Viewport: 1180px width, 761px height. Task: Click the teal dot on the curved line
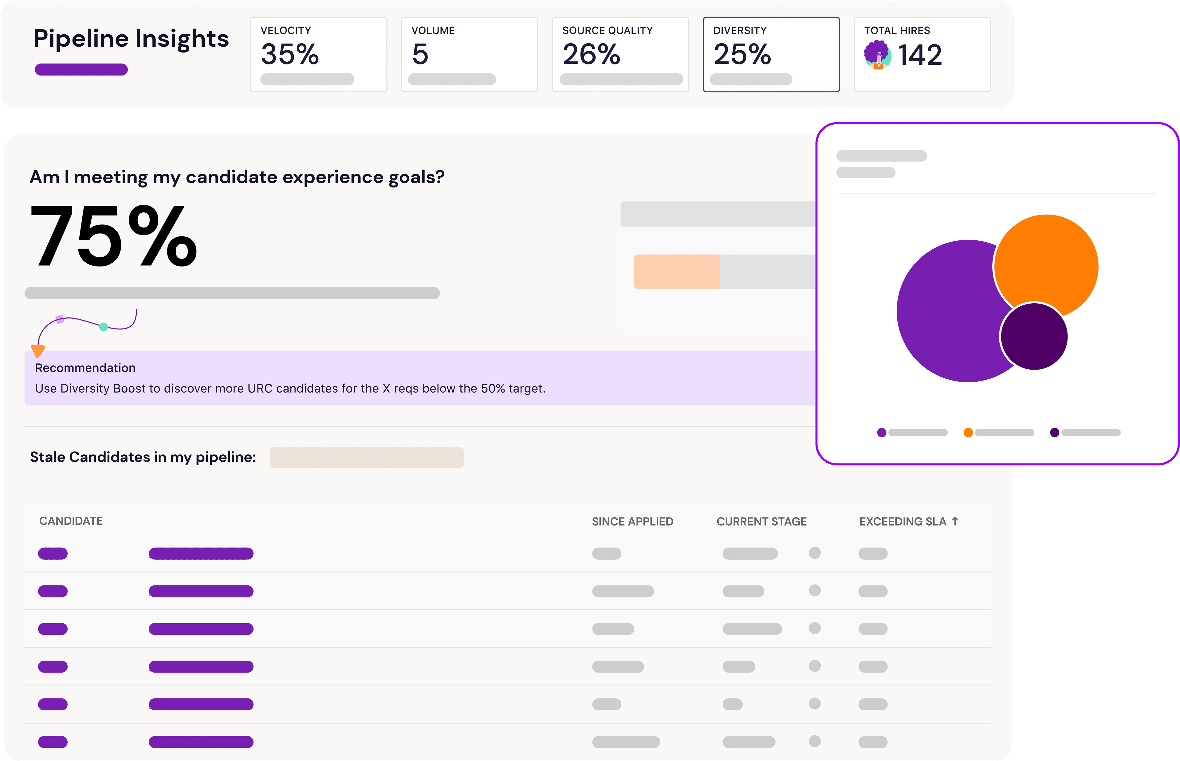103,327
